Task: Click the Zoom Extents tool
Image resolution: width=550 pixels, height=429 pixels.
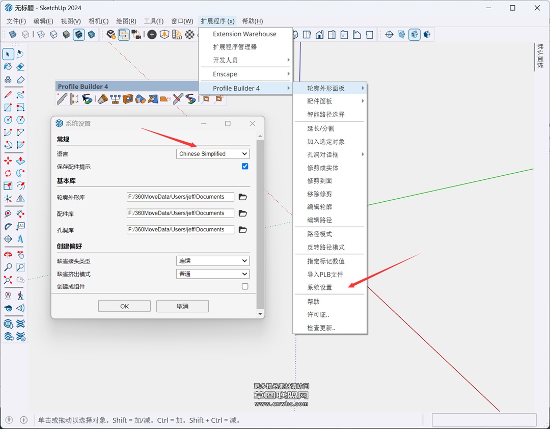Action: [8, 280]
